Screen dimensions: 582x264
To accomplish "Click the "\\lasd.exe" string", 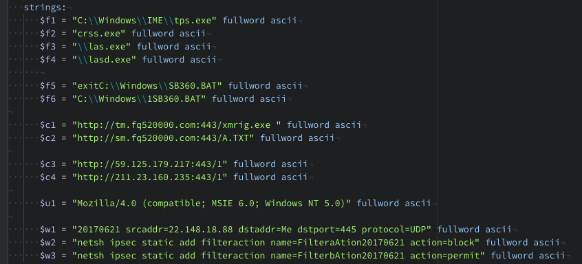I will point(105,59).
